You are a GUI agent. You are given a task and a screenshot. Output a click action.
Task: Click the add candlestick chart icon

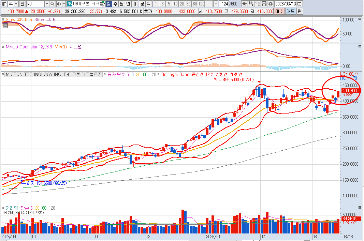(251, 4)
